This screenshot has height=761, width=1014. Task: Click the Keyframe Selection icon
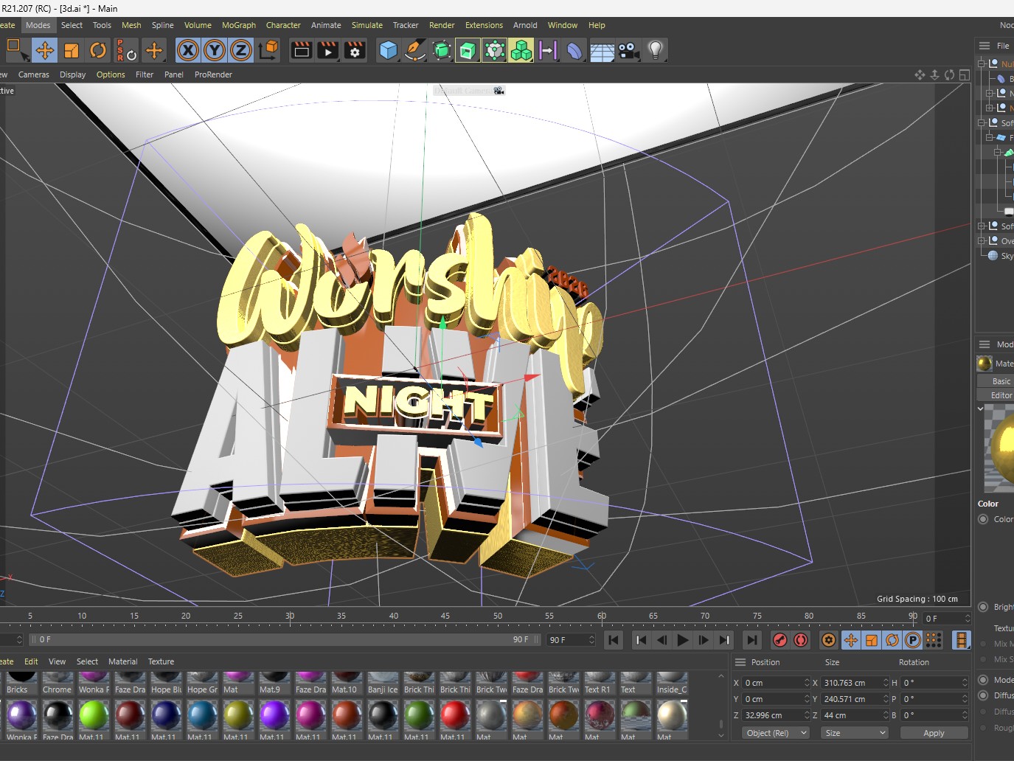tap(829, 640)
